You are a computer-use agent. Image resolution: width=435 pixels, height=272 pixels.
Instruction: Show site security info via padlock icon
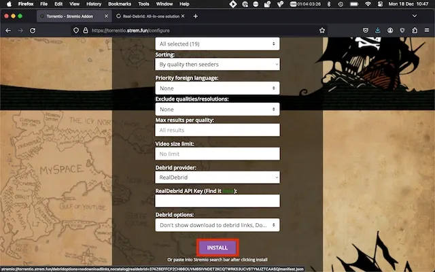(x=86, y=31)
